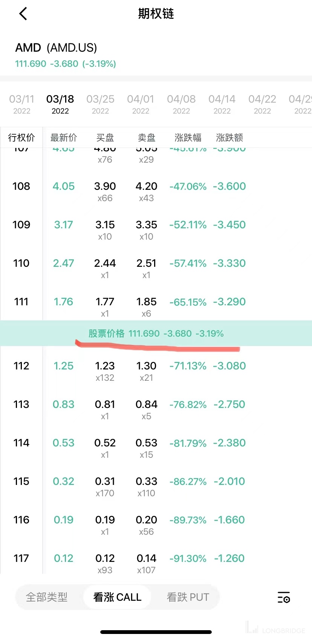
Task: Tap the 0.84 ask for 113 strike
Action: 146,405
